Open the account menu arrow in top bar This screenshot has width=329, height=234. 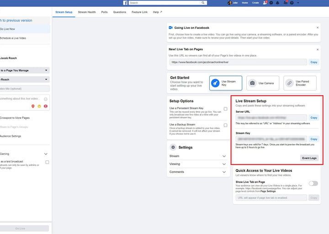point(298,3)
